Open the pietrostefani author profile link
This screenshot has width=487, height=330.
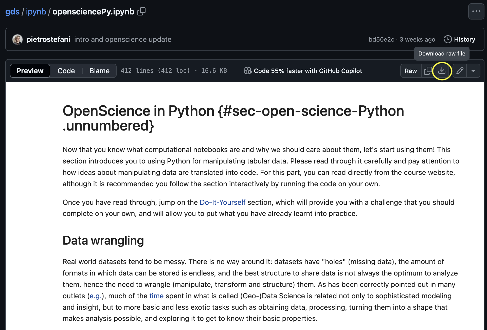point(48,39)
